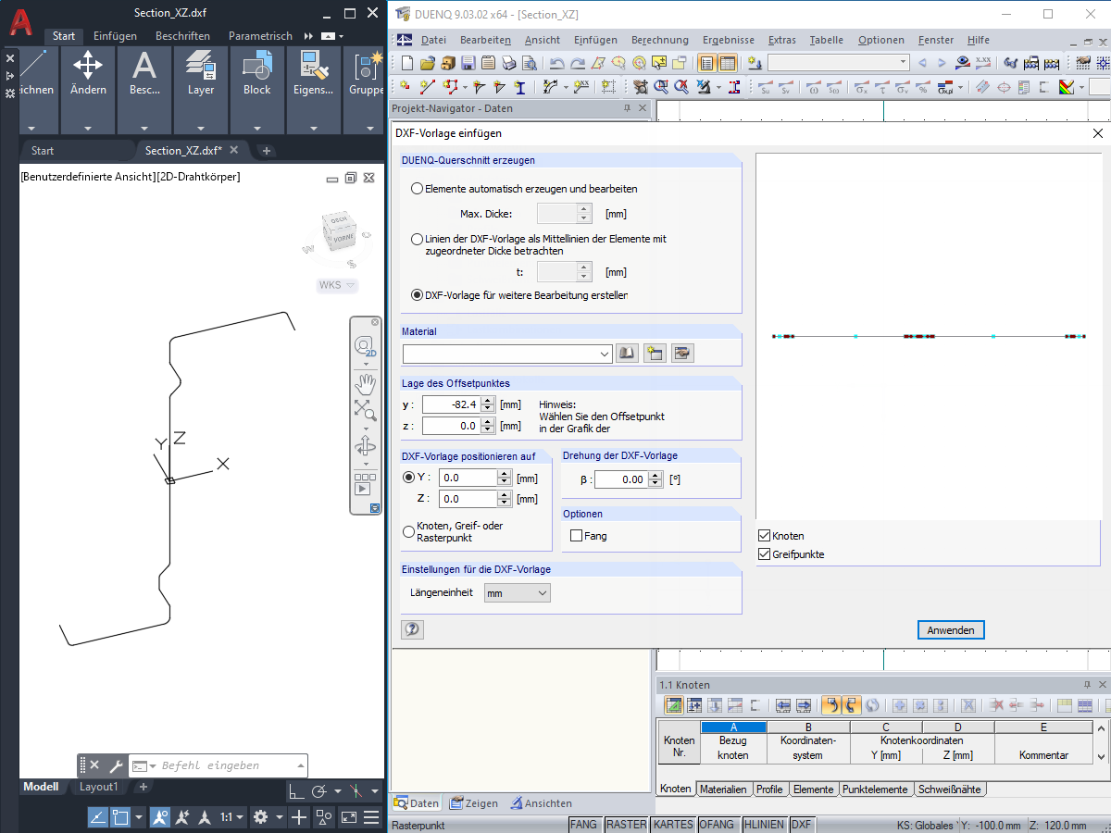This screenshot has width=1111, height=833.
Task: Open the empty combo box in DUENQ toolbar
Action: (x=839, y=62)
